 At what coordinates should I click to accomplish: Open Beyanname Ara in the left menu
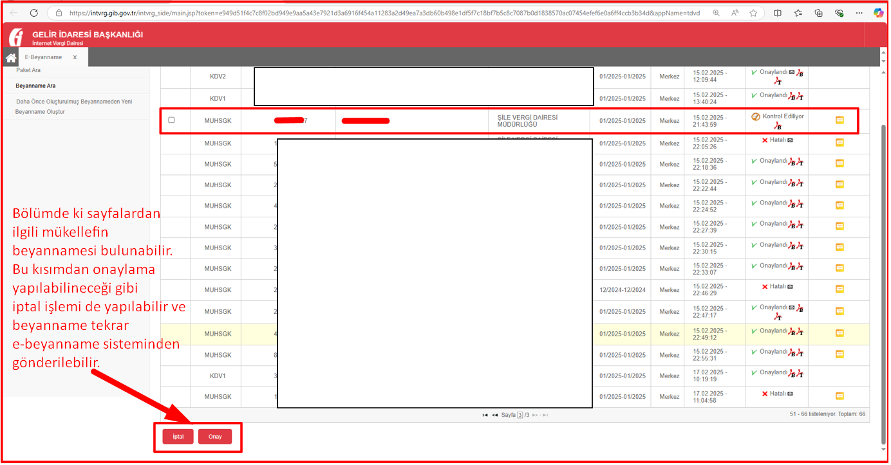click(35, 86)
